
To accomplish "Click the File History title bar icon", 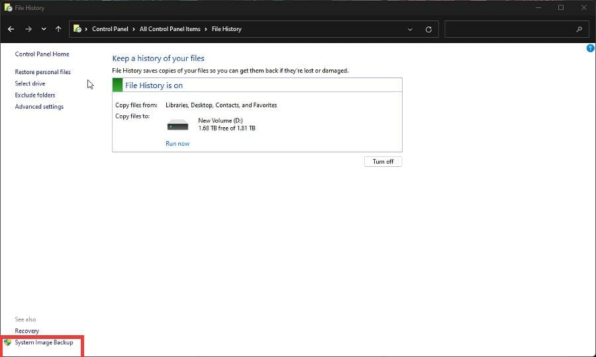I will (x=8, y=7).
